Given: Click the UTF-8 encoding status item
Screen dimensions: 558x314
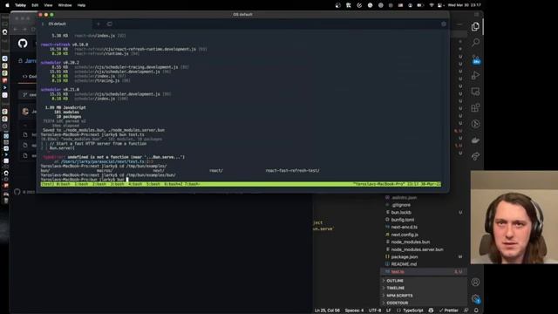Looking at the screenshot, I should tap(375, 311).
